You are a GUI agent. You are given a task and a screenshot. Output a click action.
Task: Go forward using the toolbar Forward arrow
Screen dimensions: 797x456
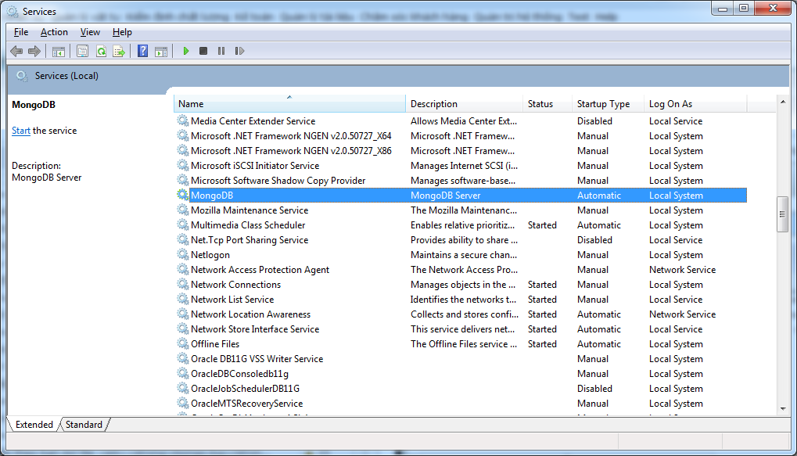34,51
